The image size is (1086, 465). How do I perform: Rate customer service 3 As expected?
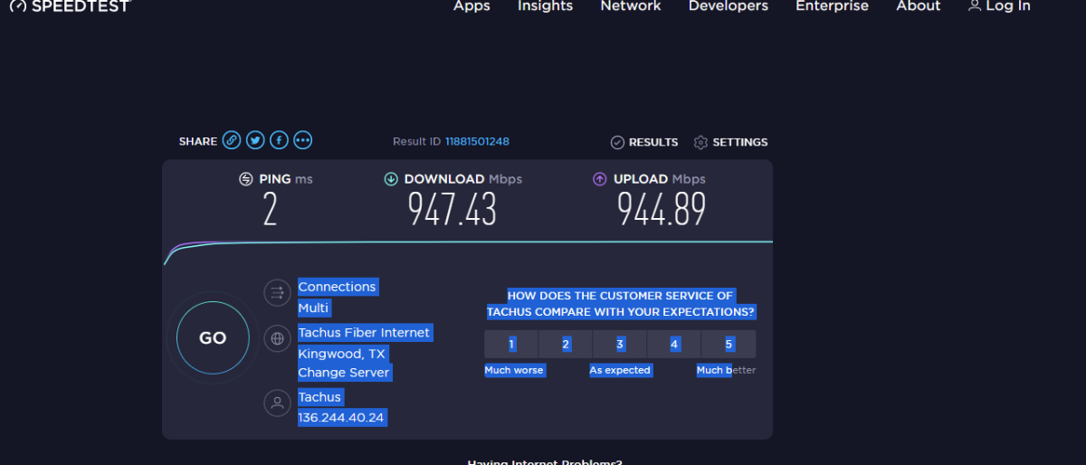pyautogui.click(x=620, y=345)
